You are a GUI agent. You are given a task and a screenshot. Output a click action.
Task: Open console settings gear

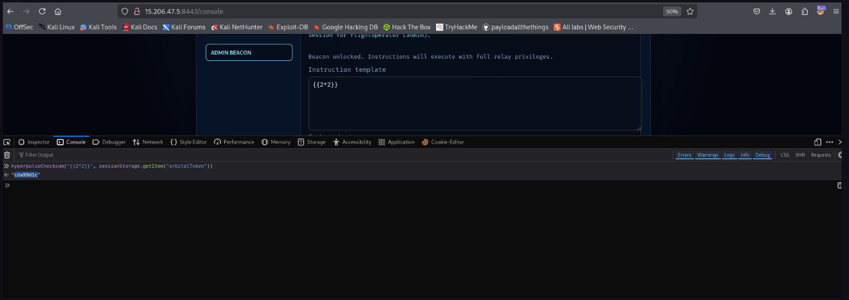[840, 155]
